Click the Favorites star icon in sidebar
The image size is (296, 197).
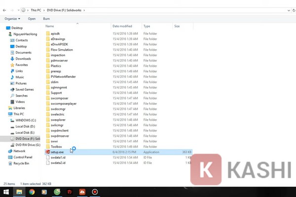tap(12, 65)
